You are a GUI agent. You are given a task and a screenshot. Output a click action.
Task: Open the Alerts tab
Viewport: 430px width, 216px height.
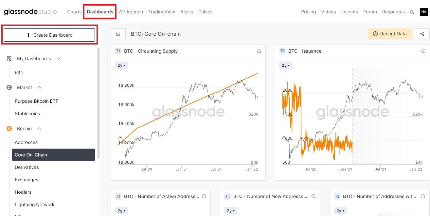click(187, 12)
